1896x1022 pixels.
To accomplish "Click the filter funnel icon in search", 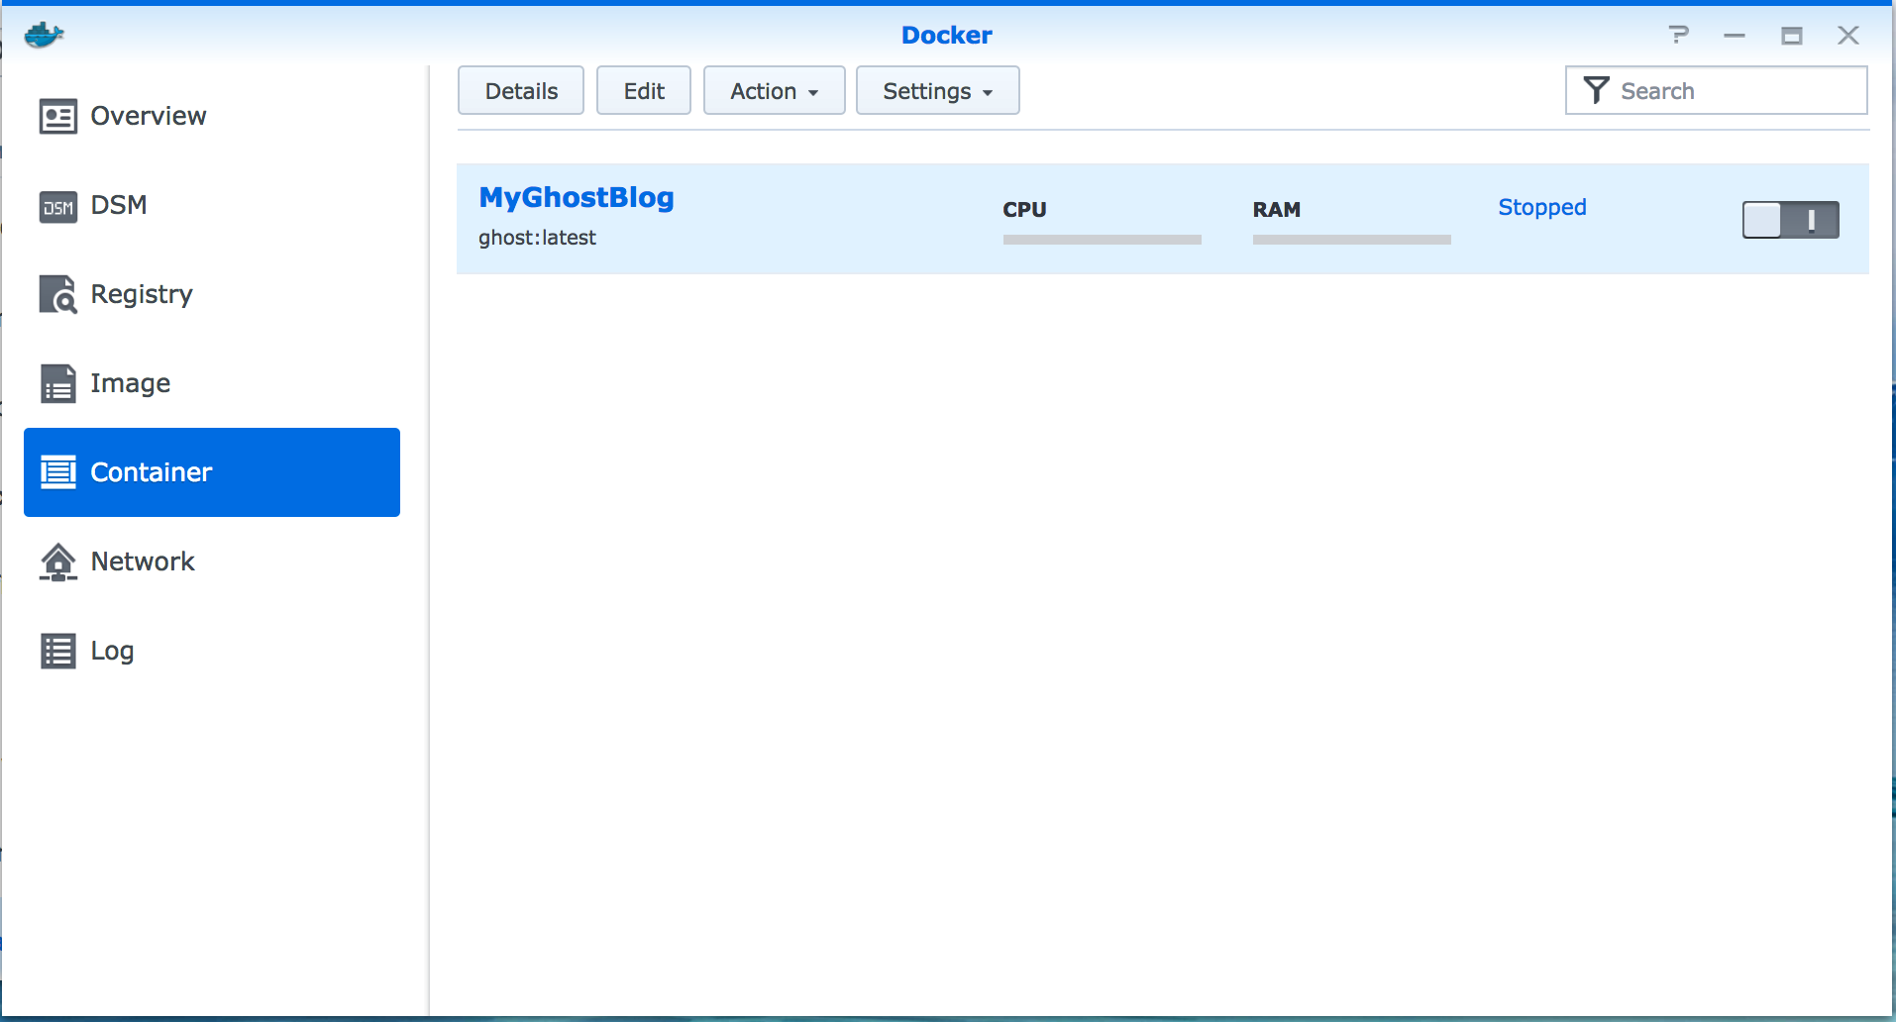I will [1596, 90].
